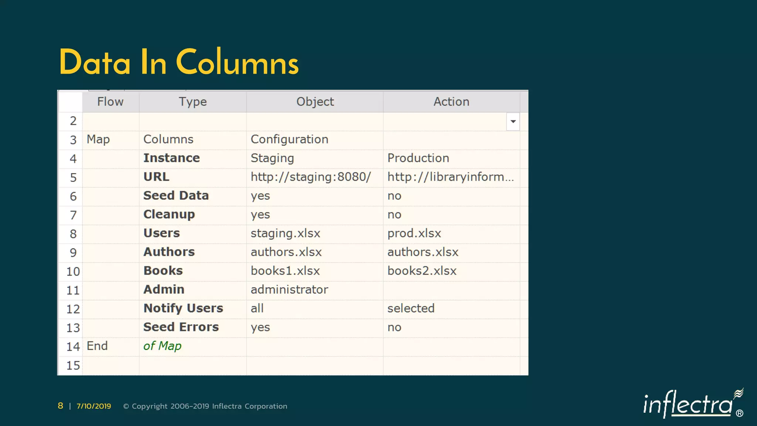Click the 'Columns' cell in row 3

click(x=193, y=140)
